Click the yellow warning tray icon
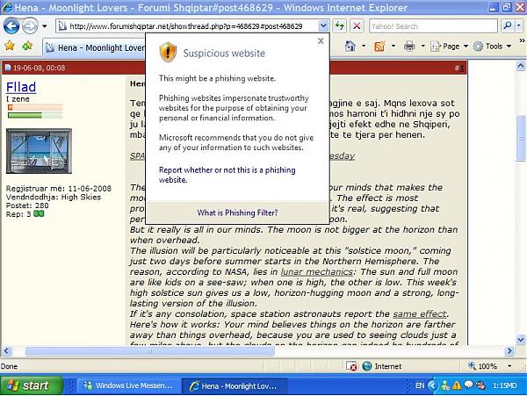The image size is (527, 396). pyautogui.click(x=457, y=385)
